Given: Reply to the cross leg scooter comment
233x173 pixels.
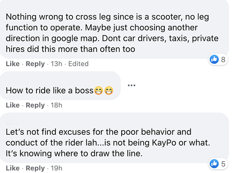Looking at the screenshot, I should (35, 64).
